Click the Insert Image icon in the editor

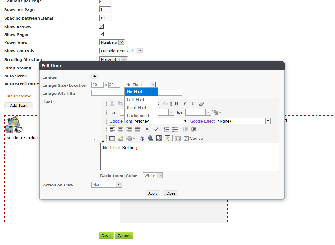(x=120, y=138)
